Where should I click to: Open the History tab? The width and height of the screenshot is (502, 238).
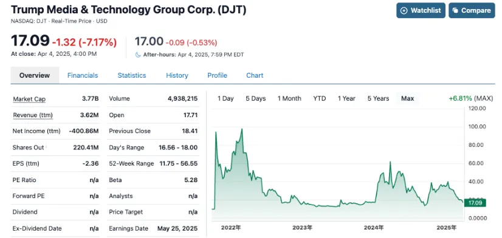point(177,75)
